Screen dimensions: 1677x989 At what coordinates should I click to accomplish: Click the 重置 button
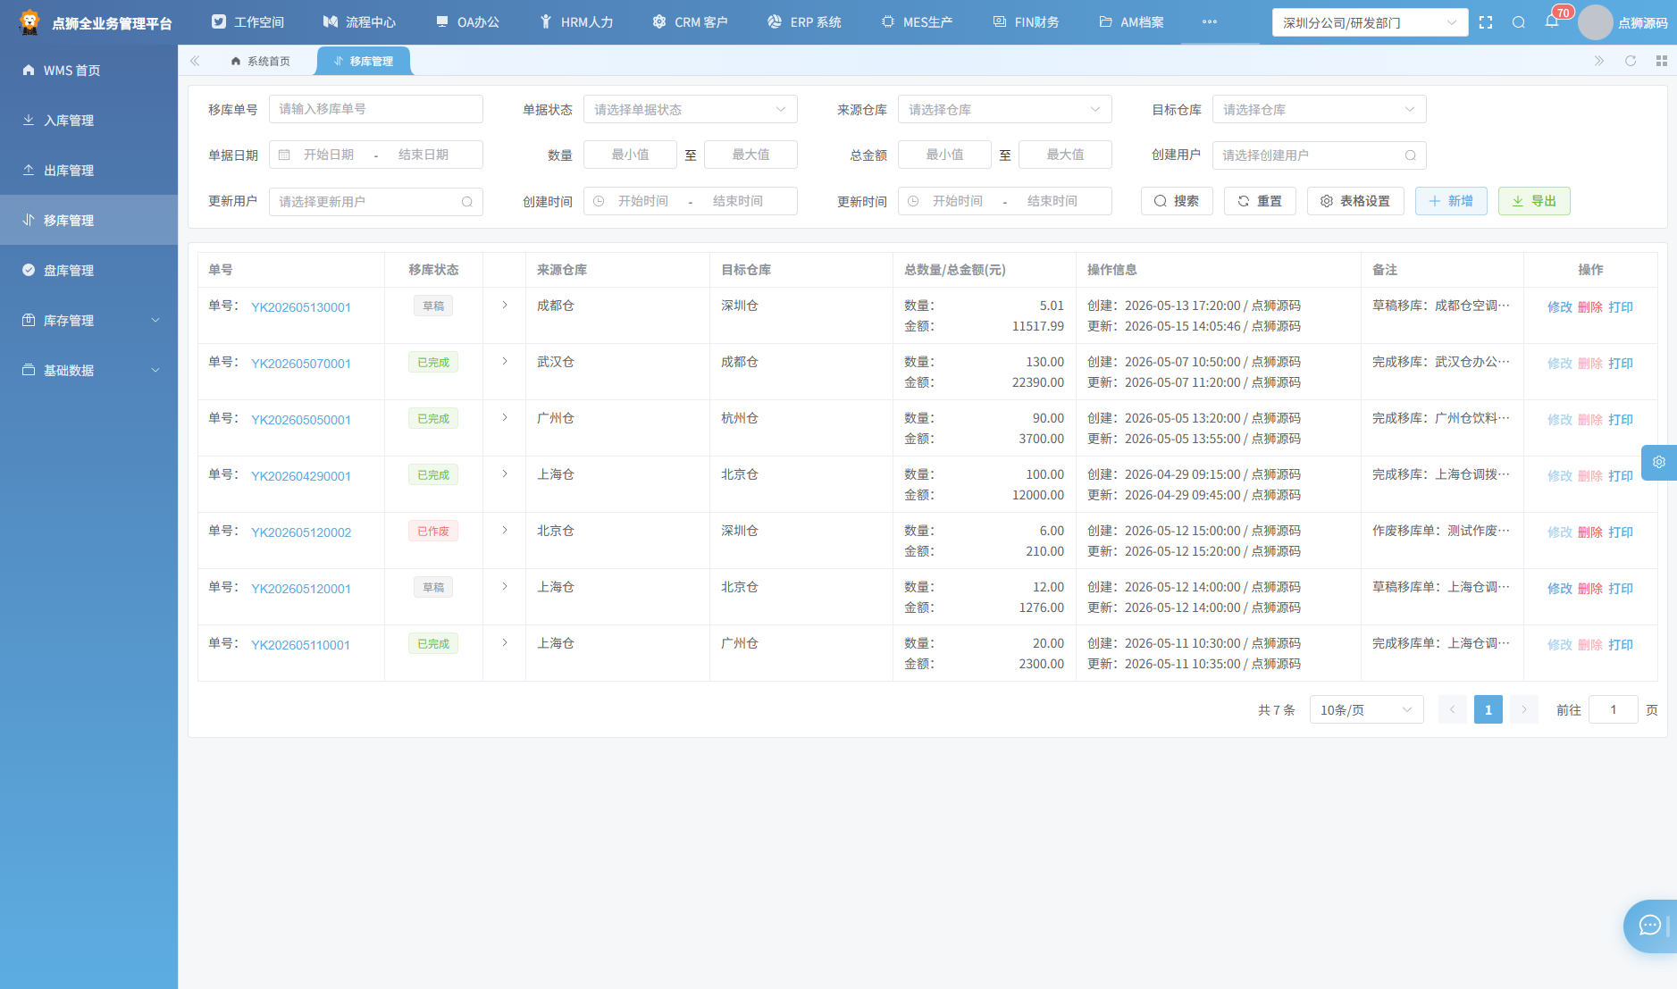[1260, 201]
